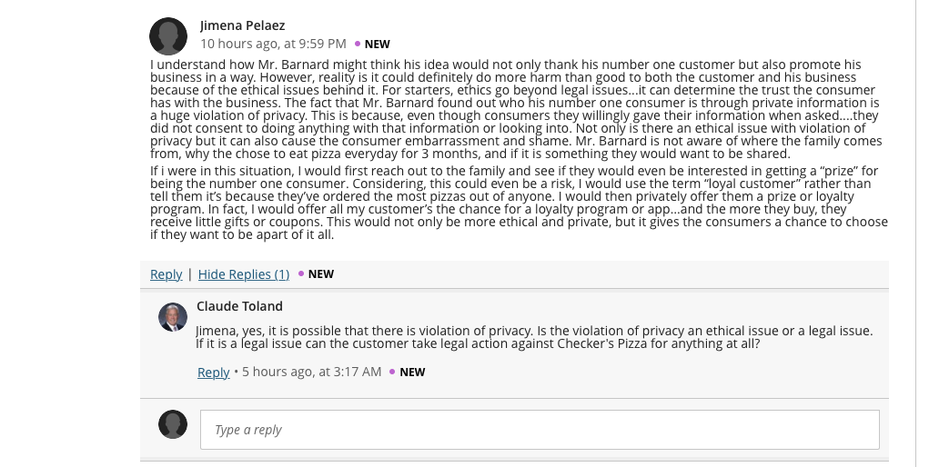
Task: Focus the Type a reply field
Action: [540, 430]
